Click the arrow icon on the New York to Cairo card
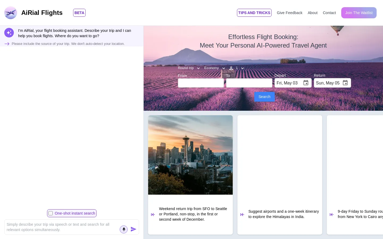The image size is (383, 239). click(x=331, y=214)
